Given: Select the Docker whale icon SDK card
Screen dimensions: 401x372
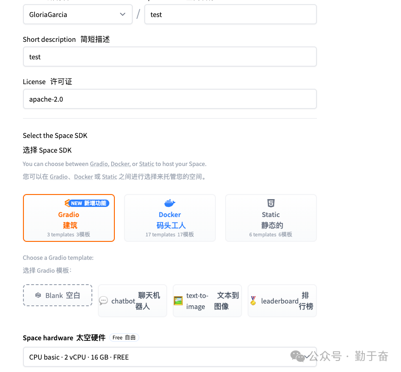Looking at the screenshot, I should point(169,203).
